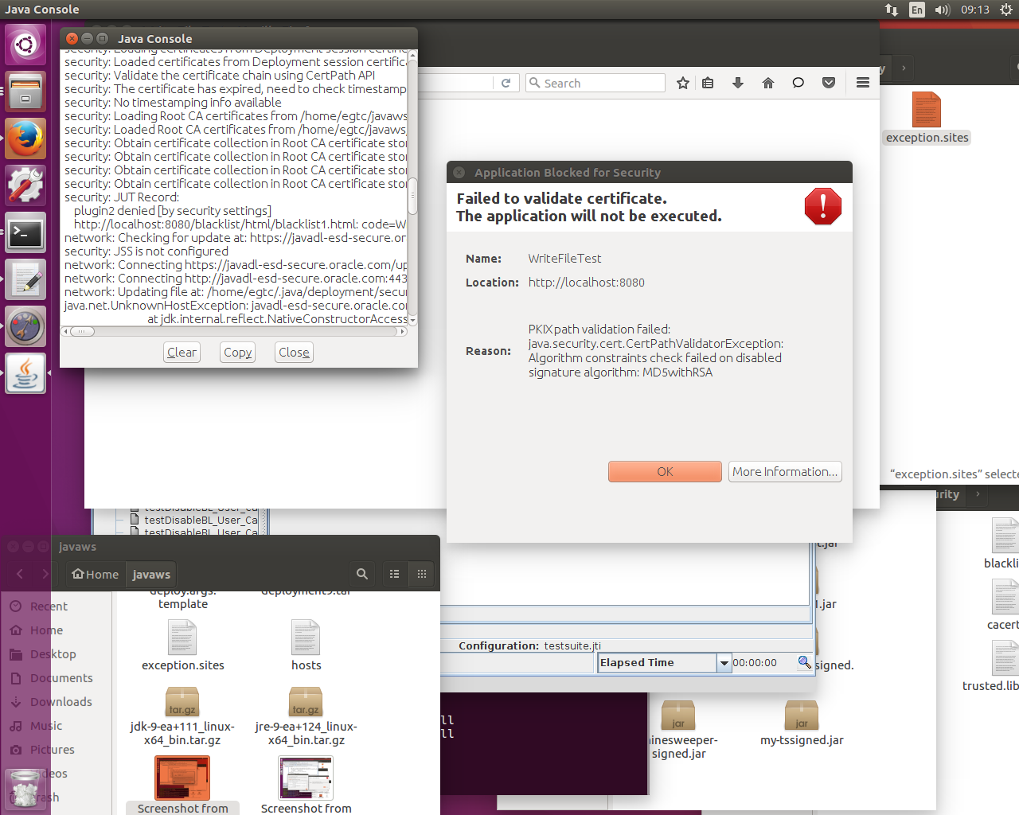This screenshot has width=1019, height=815.
Task: Open the En keyboard layout menu
Action: tap(917, 10)
